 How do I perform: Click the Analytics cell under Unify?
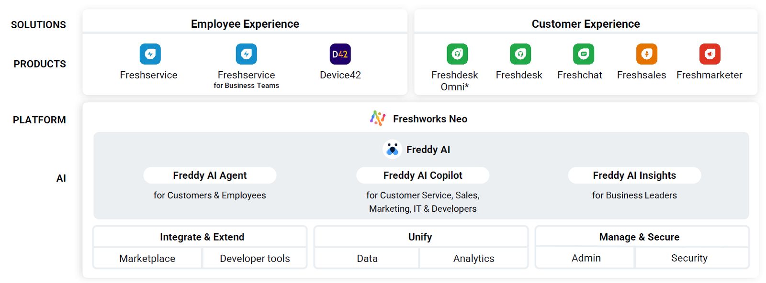(473, 258)
